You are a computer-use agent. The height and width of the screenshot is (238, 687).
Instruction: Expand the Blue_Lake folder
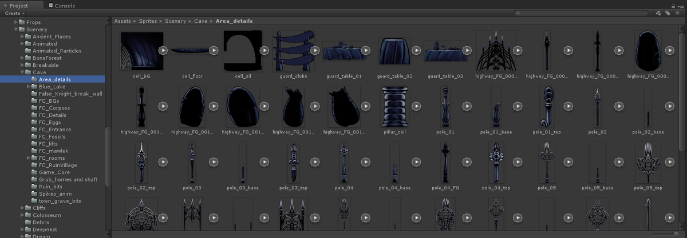29,87
